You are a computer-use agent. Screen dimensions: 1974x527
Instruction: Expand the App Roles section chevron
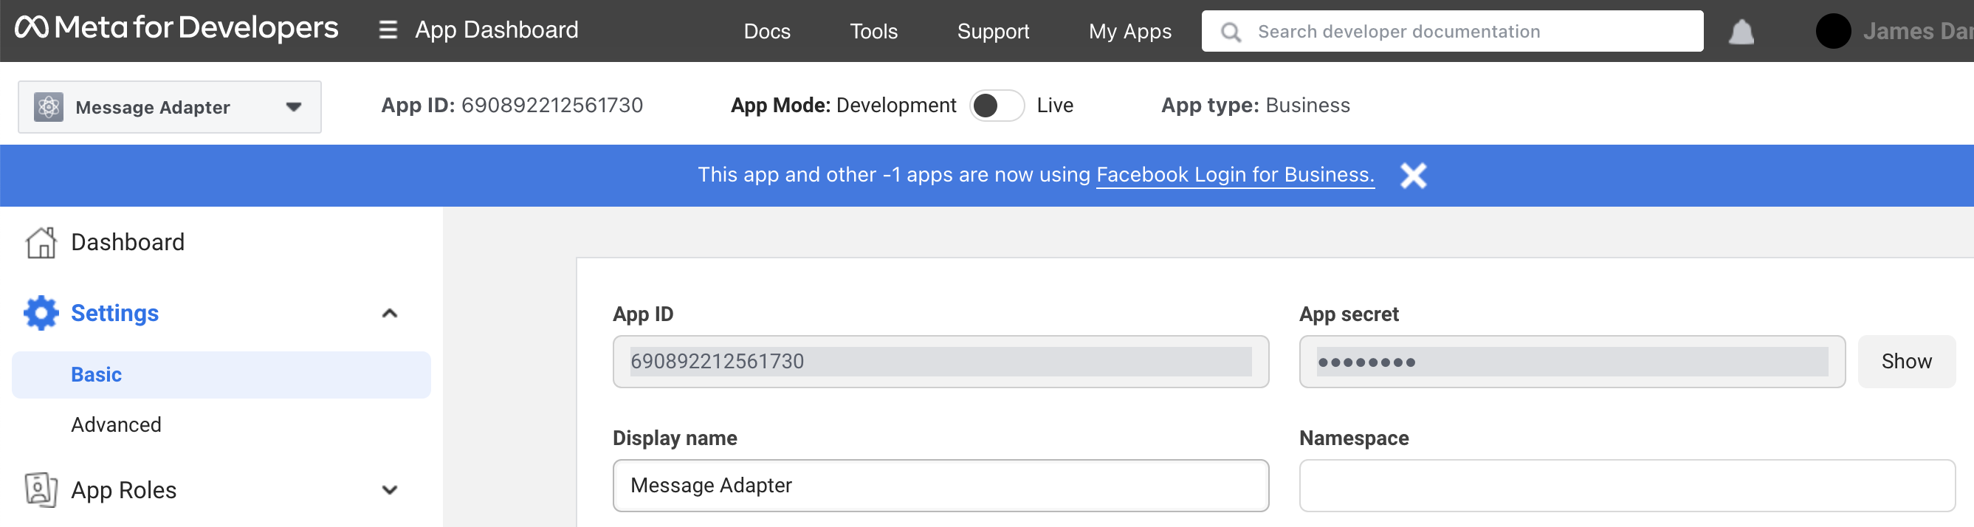point(389,490)
